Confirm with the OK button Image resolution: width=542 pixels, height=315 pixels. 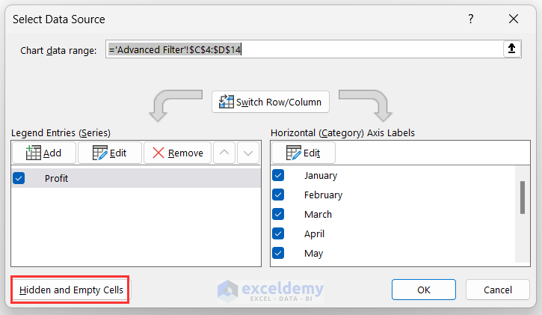click(424, 290)
